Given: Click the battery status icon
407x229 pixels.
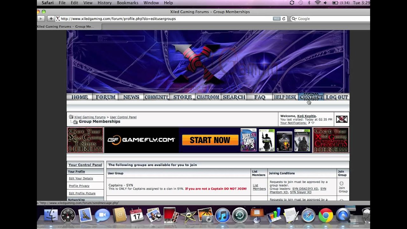Looking at the screenshot, I should [335, 3].
